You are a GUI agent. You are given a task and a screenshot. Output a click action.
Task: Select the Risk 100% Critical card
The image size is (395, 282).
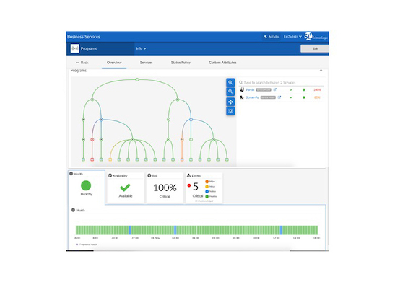165,188
